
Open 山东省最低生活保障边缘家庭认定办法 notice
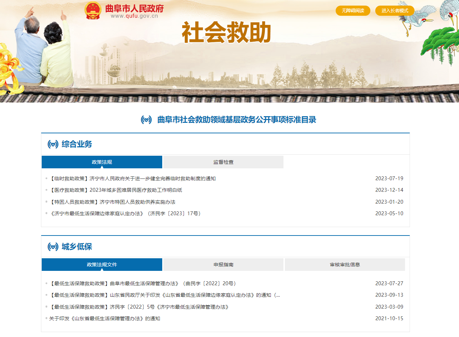[x=165, y=295]
